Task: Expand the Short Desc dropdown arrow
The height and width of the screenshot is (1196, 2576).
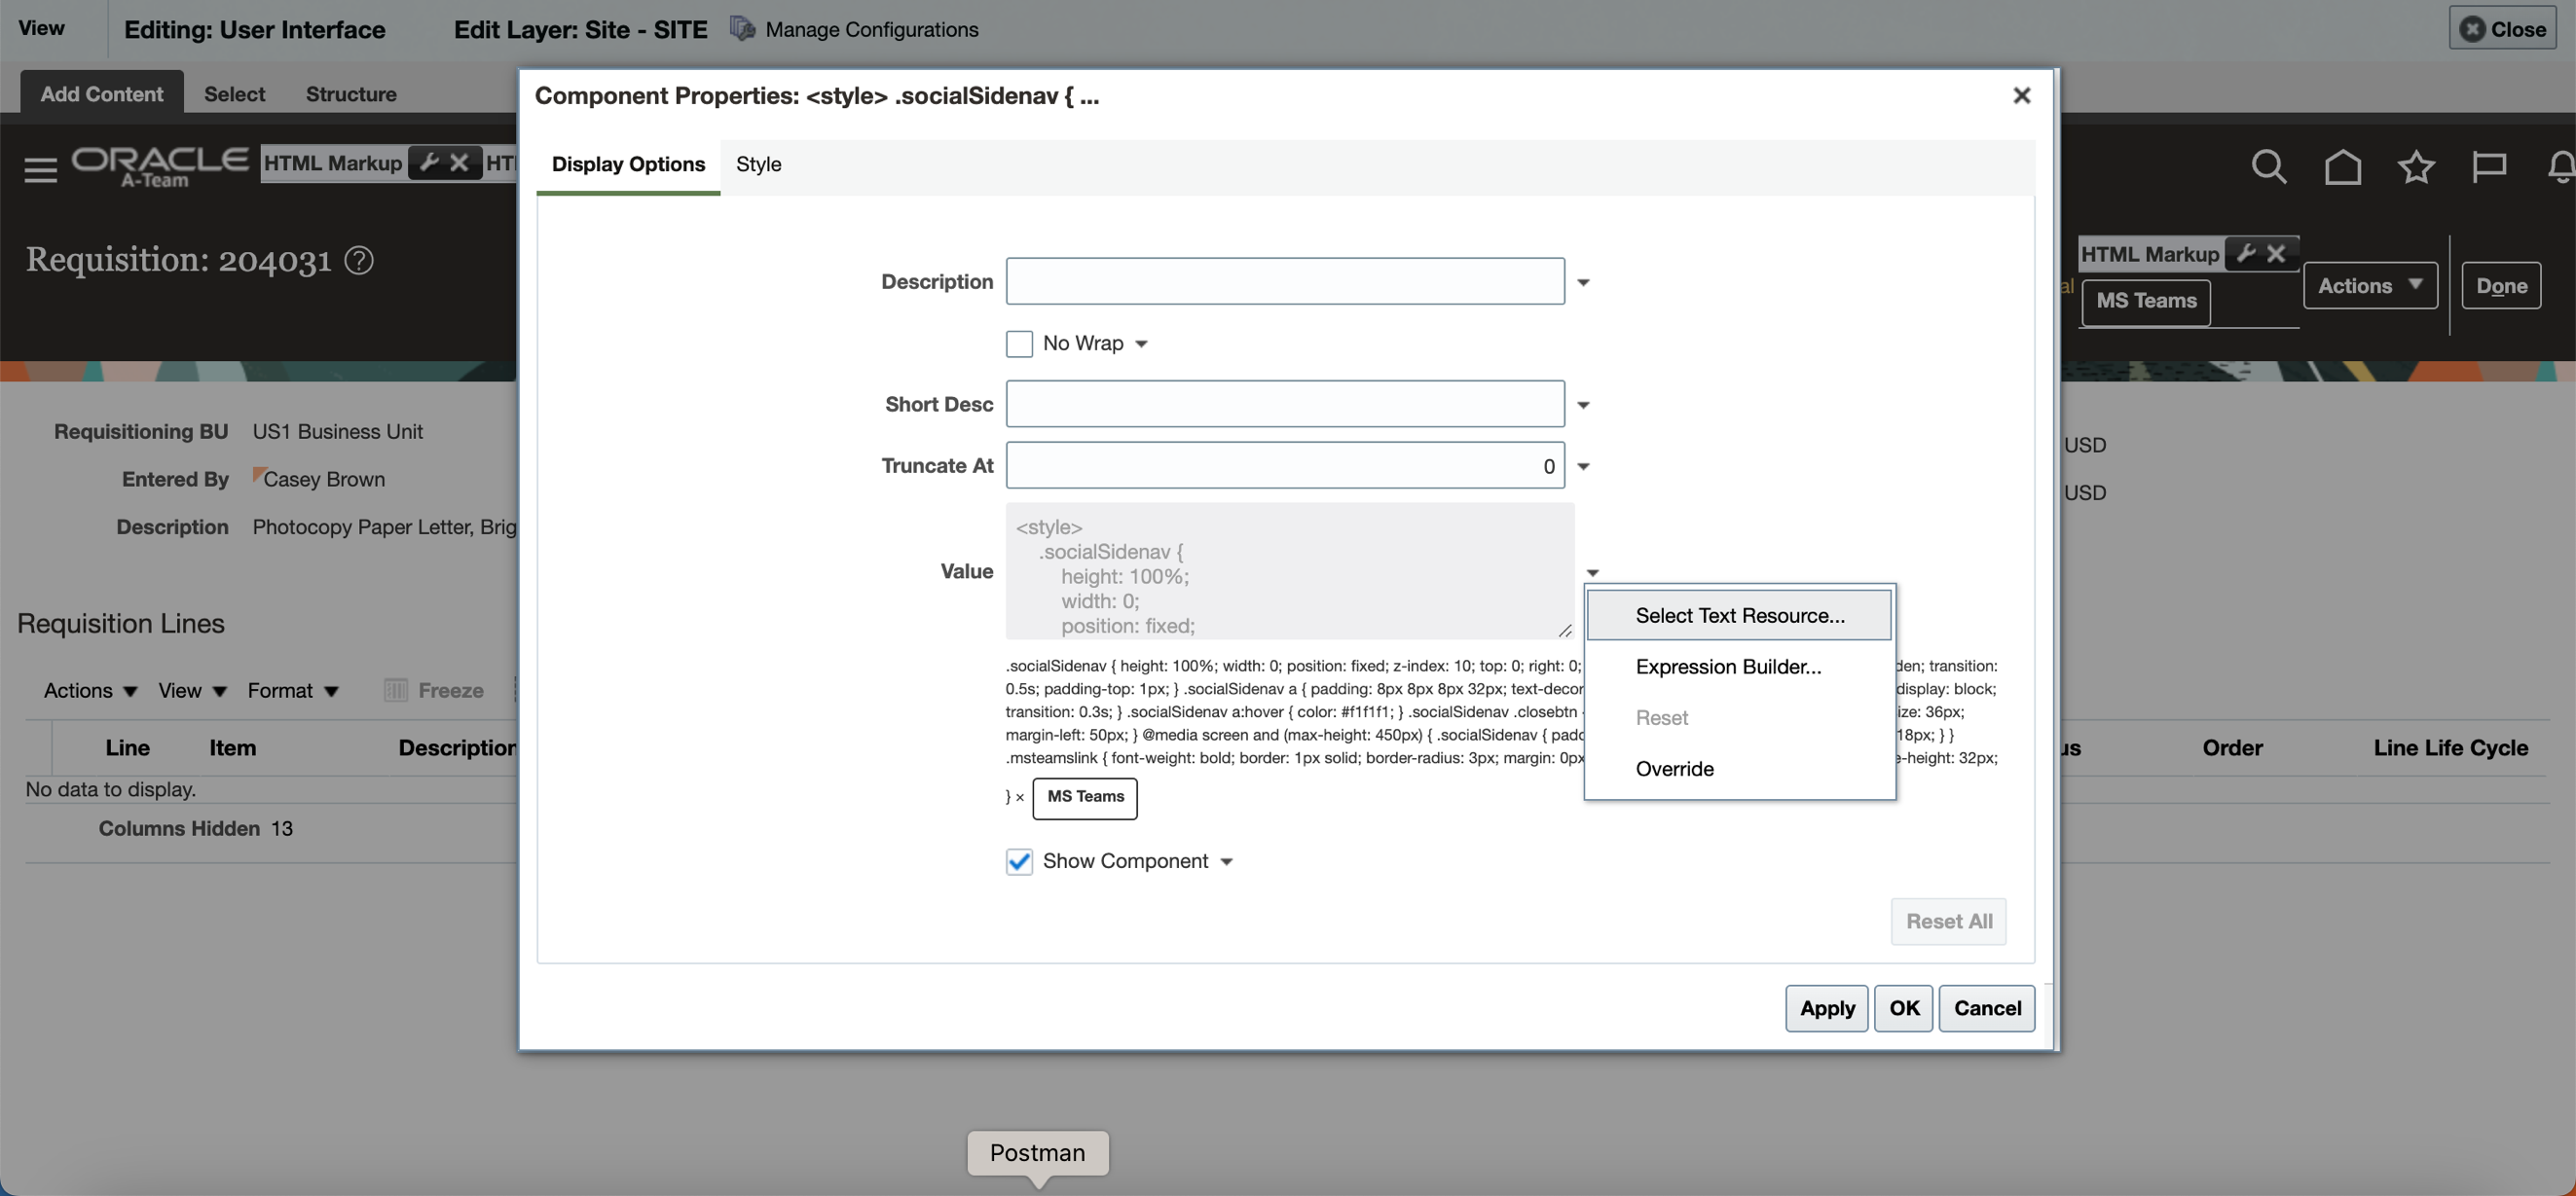Action: pyautogui.click(x=1583, y=405)
